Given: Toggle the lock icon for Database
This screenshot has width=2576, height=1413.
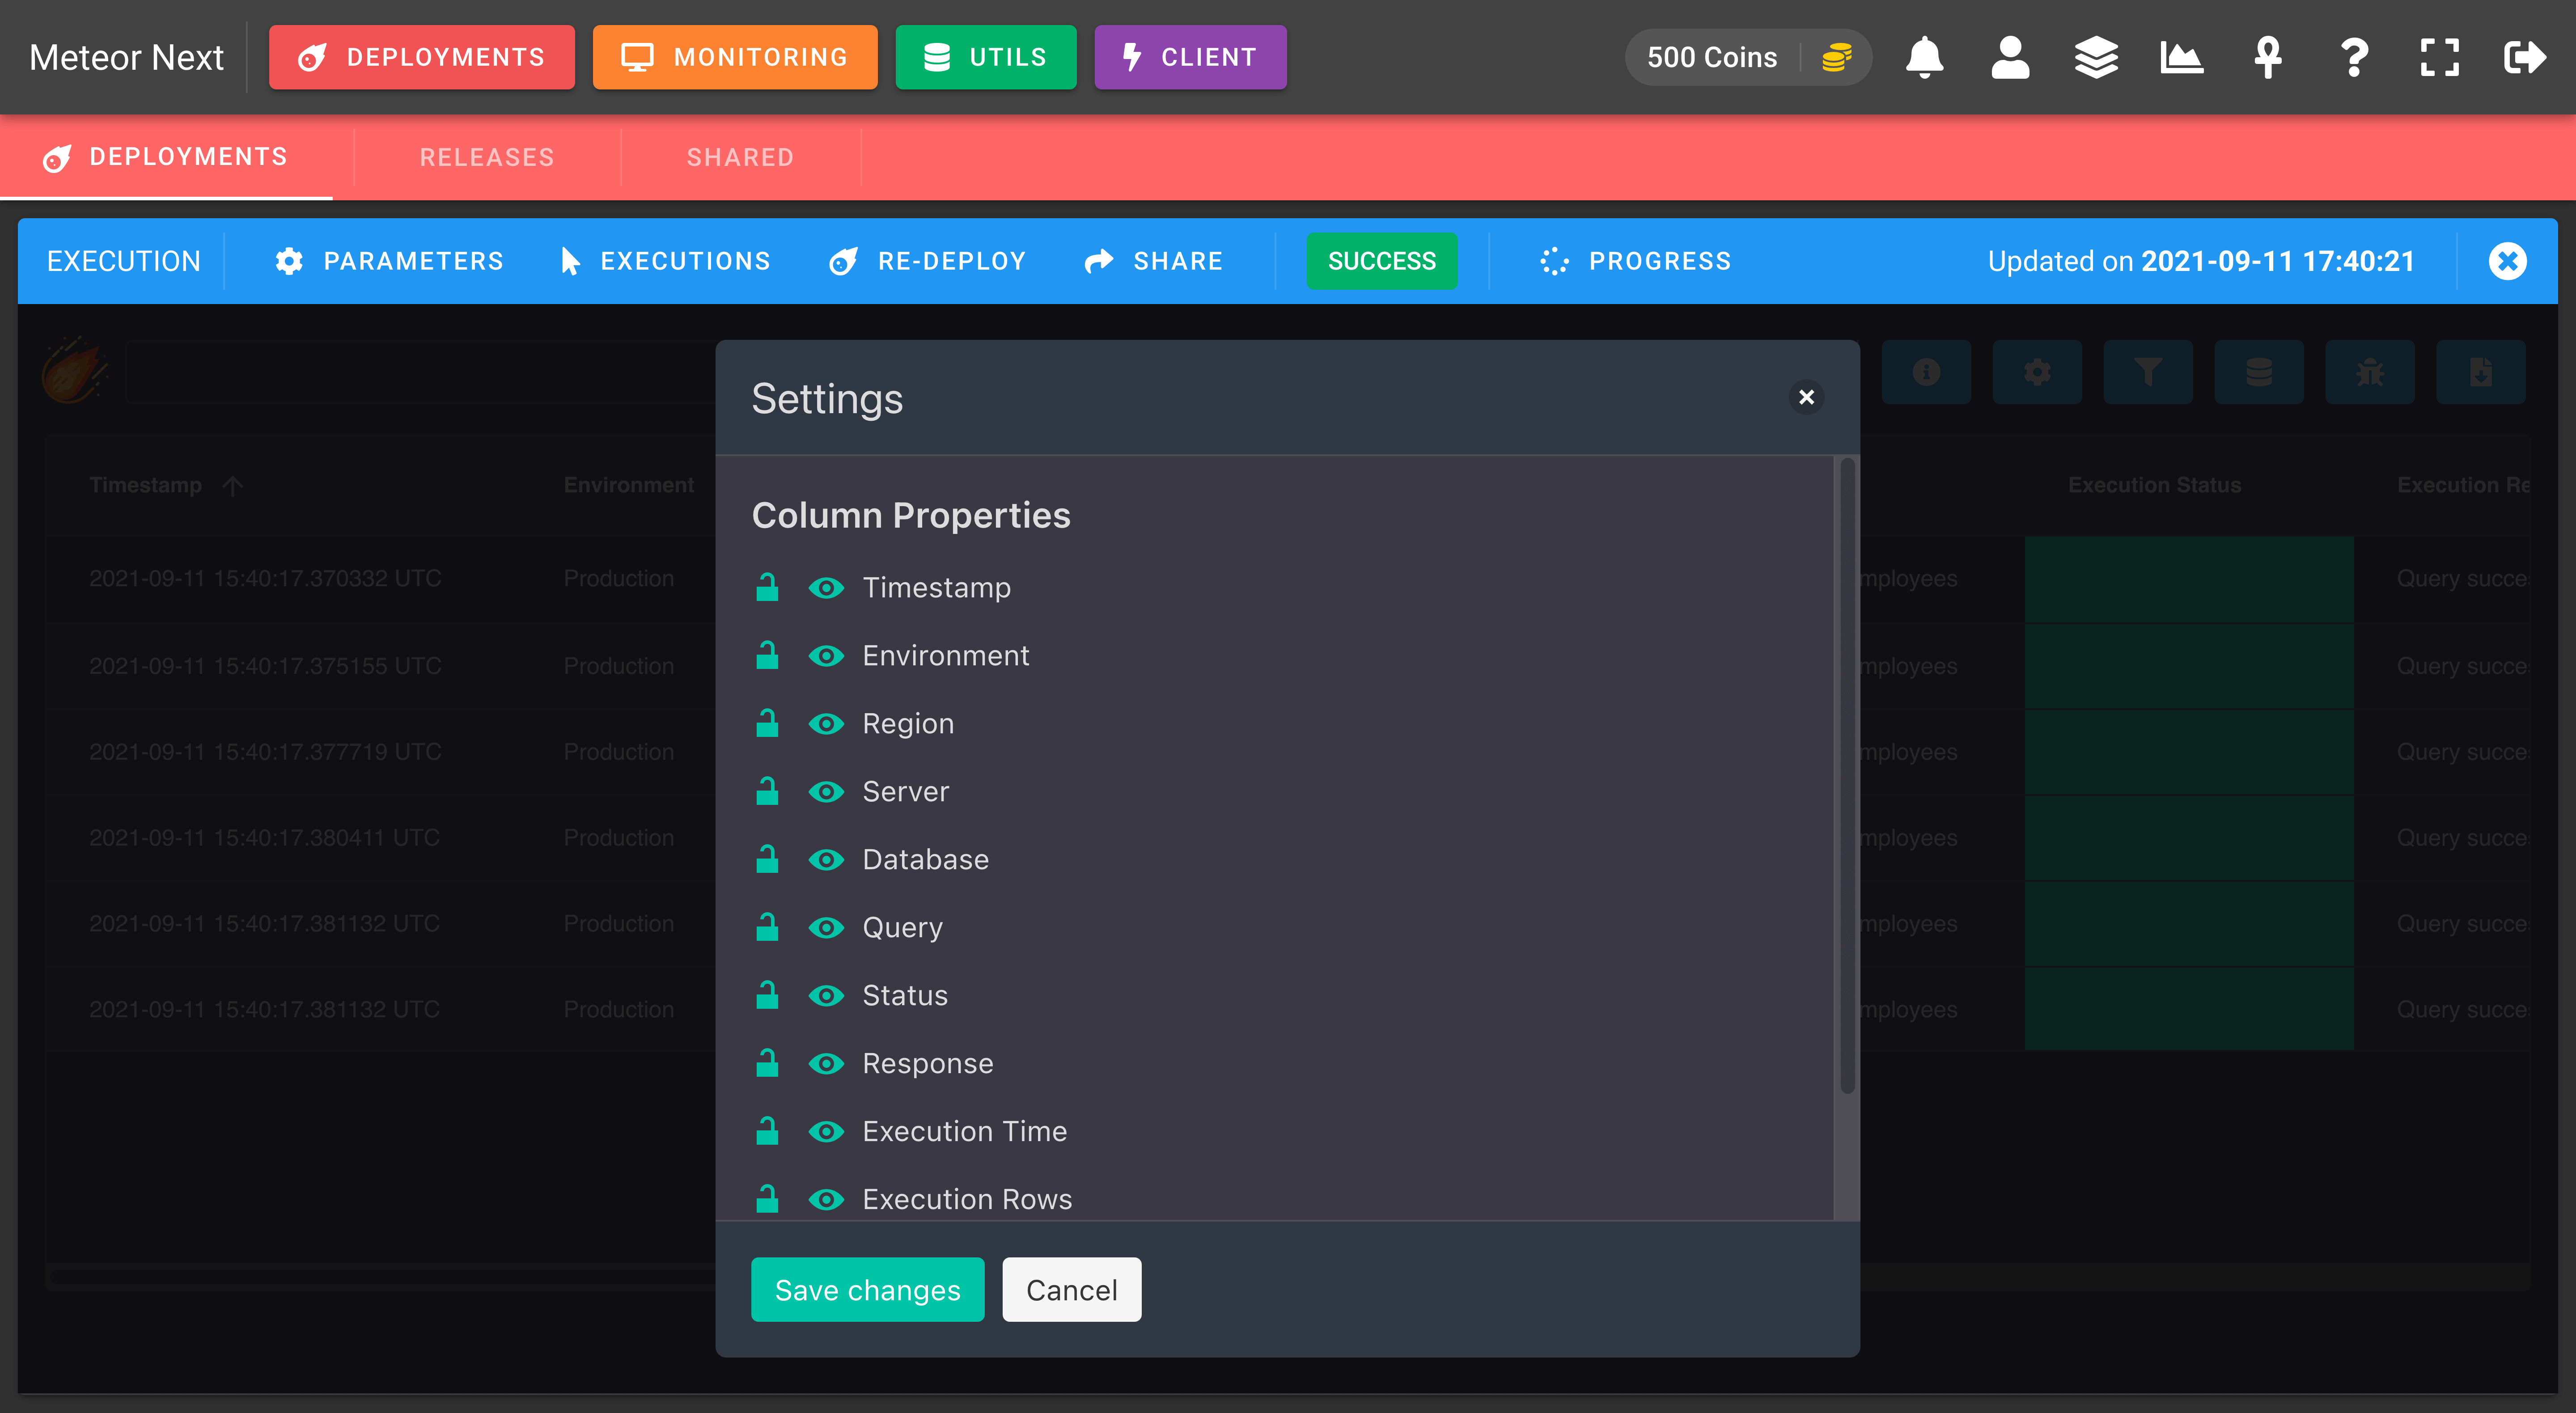Looking at the screenshot, I should [767, 859].
